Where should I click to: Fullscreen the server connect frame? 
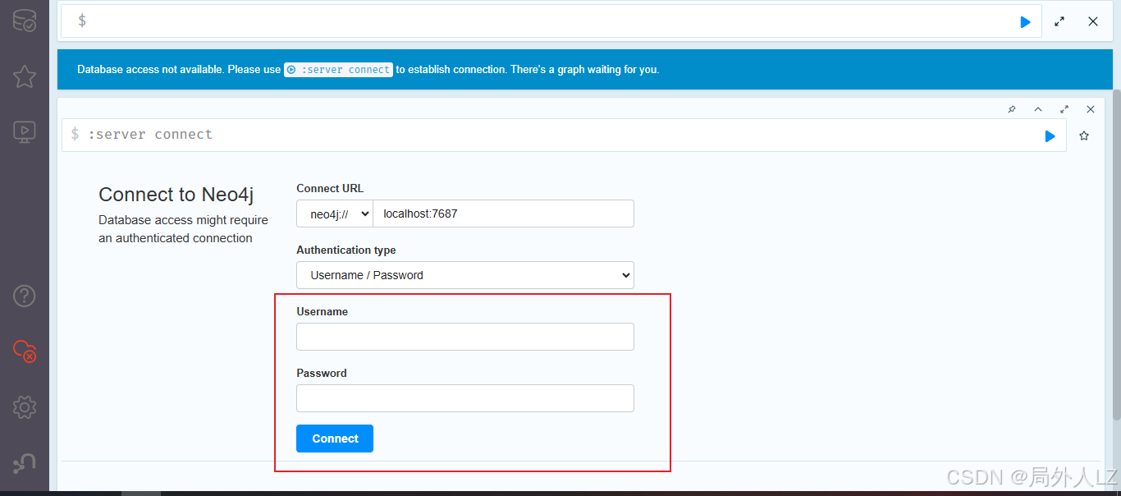coord(1064,109)
